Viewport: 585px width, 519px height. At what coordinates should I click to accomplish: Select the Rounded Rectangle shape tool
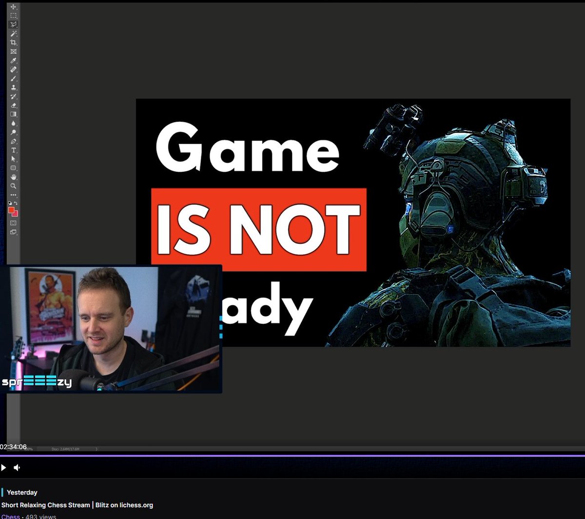tap(14, 168)
